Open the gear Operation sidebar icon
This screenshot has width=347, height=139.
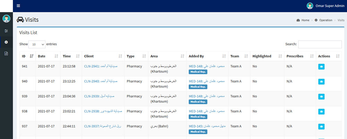pyautogui.click(x=6, y=42)
